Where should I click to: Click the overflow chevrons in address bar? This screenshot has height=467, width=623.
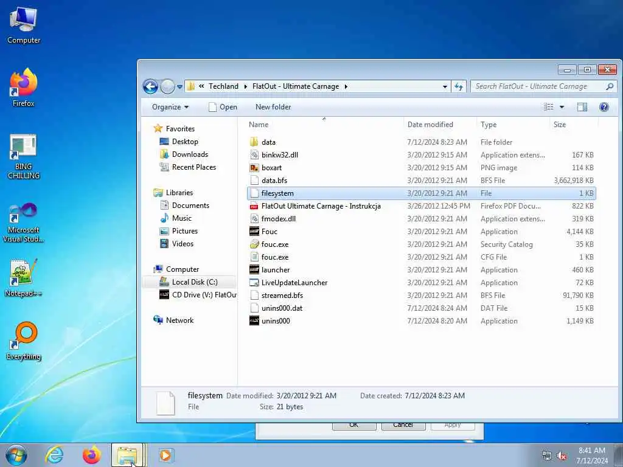(201, 86)
